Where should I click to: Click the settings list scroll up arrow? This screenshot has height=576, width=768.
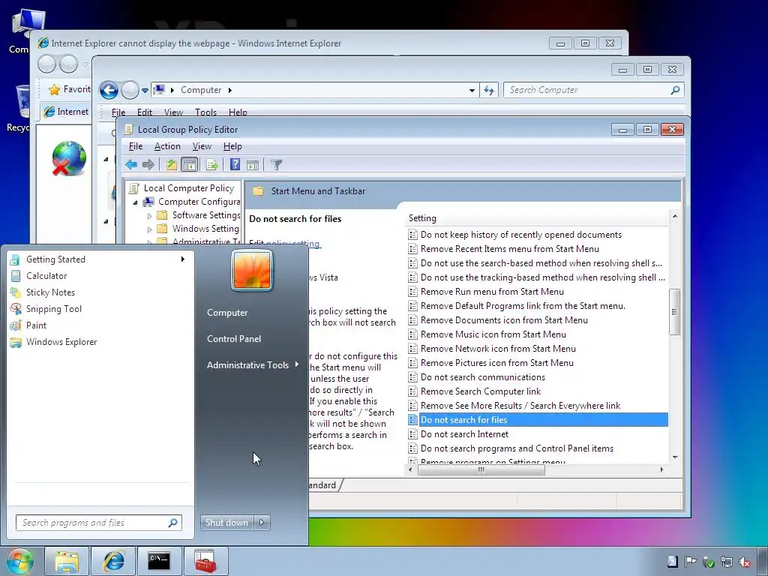coord(675,217)
